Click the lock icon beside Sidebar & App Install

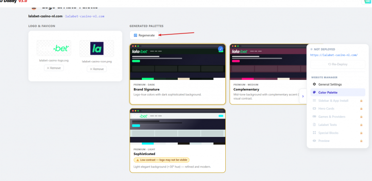coord(361,101)
